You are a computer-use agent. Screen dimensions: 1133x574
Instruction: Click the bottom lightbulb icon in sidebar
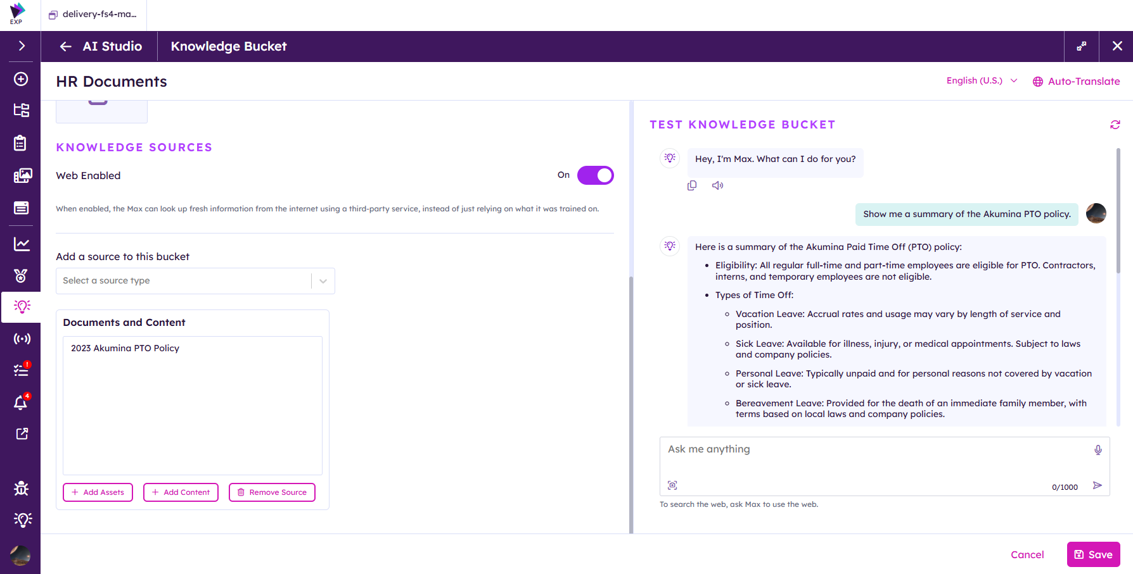(22, 520)
